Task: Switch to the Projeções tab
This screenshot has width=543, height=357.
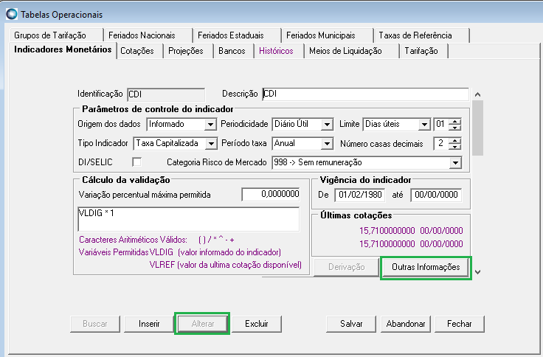Action: coord(188,51)
